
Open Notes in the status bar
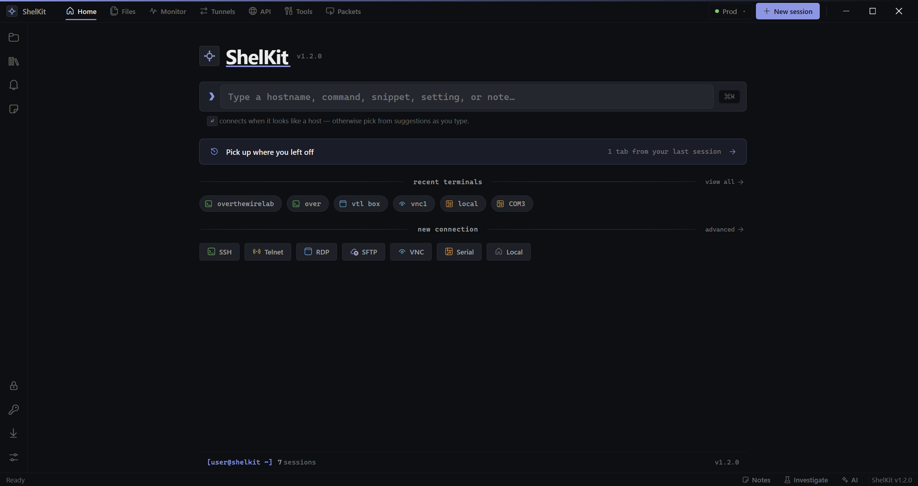756,480
